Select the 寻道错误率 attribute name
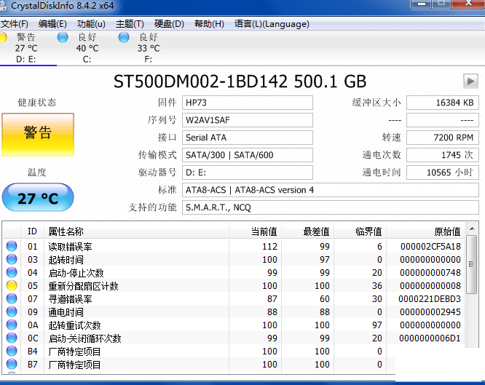485x385 pixels. tap(70, 299)
